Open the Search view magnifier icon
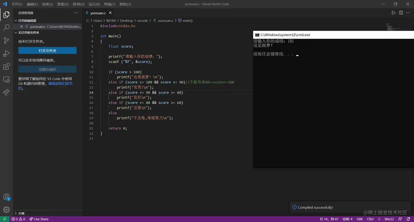 (x=6, y=27)
